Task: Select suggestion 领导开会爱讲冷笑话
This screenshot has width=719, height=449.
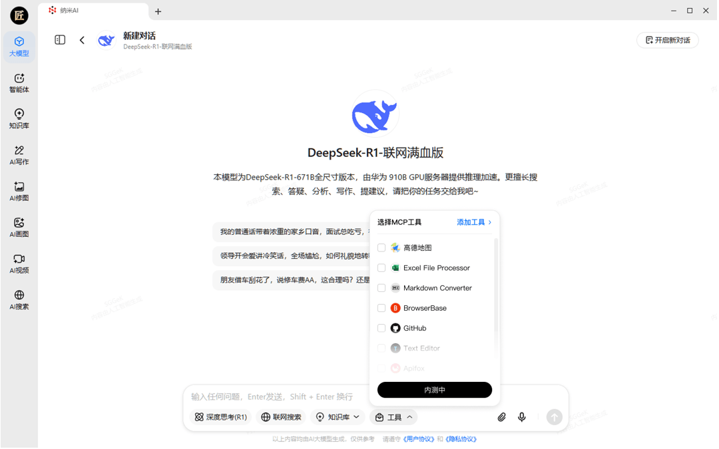Action: [x=292, y=255]
